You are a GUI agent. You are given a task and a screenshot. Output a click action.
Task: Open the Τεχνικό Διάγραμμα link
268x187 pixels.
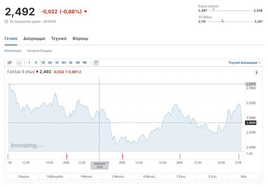click(x=244, y=63)
